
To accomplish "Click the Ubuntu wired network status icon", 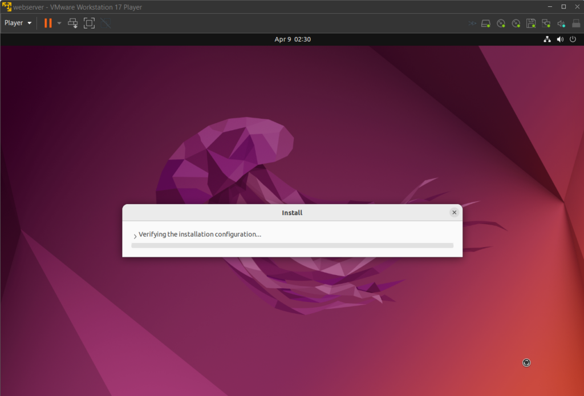I will click(x=547, y=39).
